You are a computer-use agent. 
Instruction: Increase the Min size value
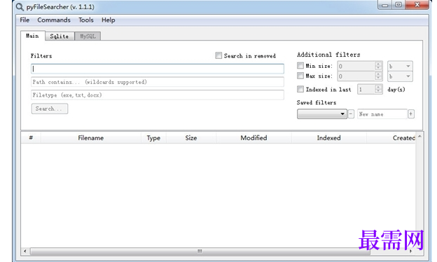(378, 64)
